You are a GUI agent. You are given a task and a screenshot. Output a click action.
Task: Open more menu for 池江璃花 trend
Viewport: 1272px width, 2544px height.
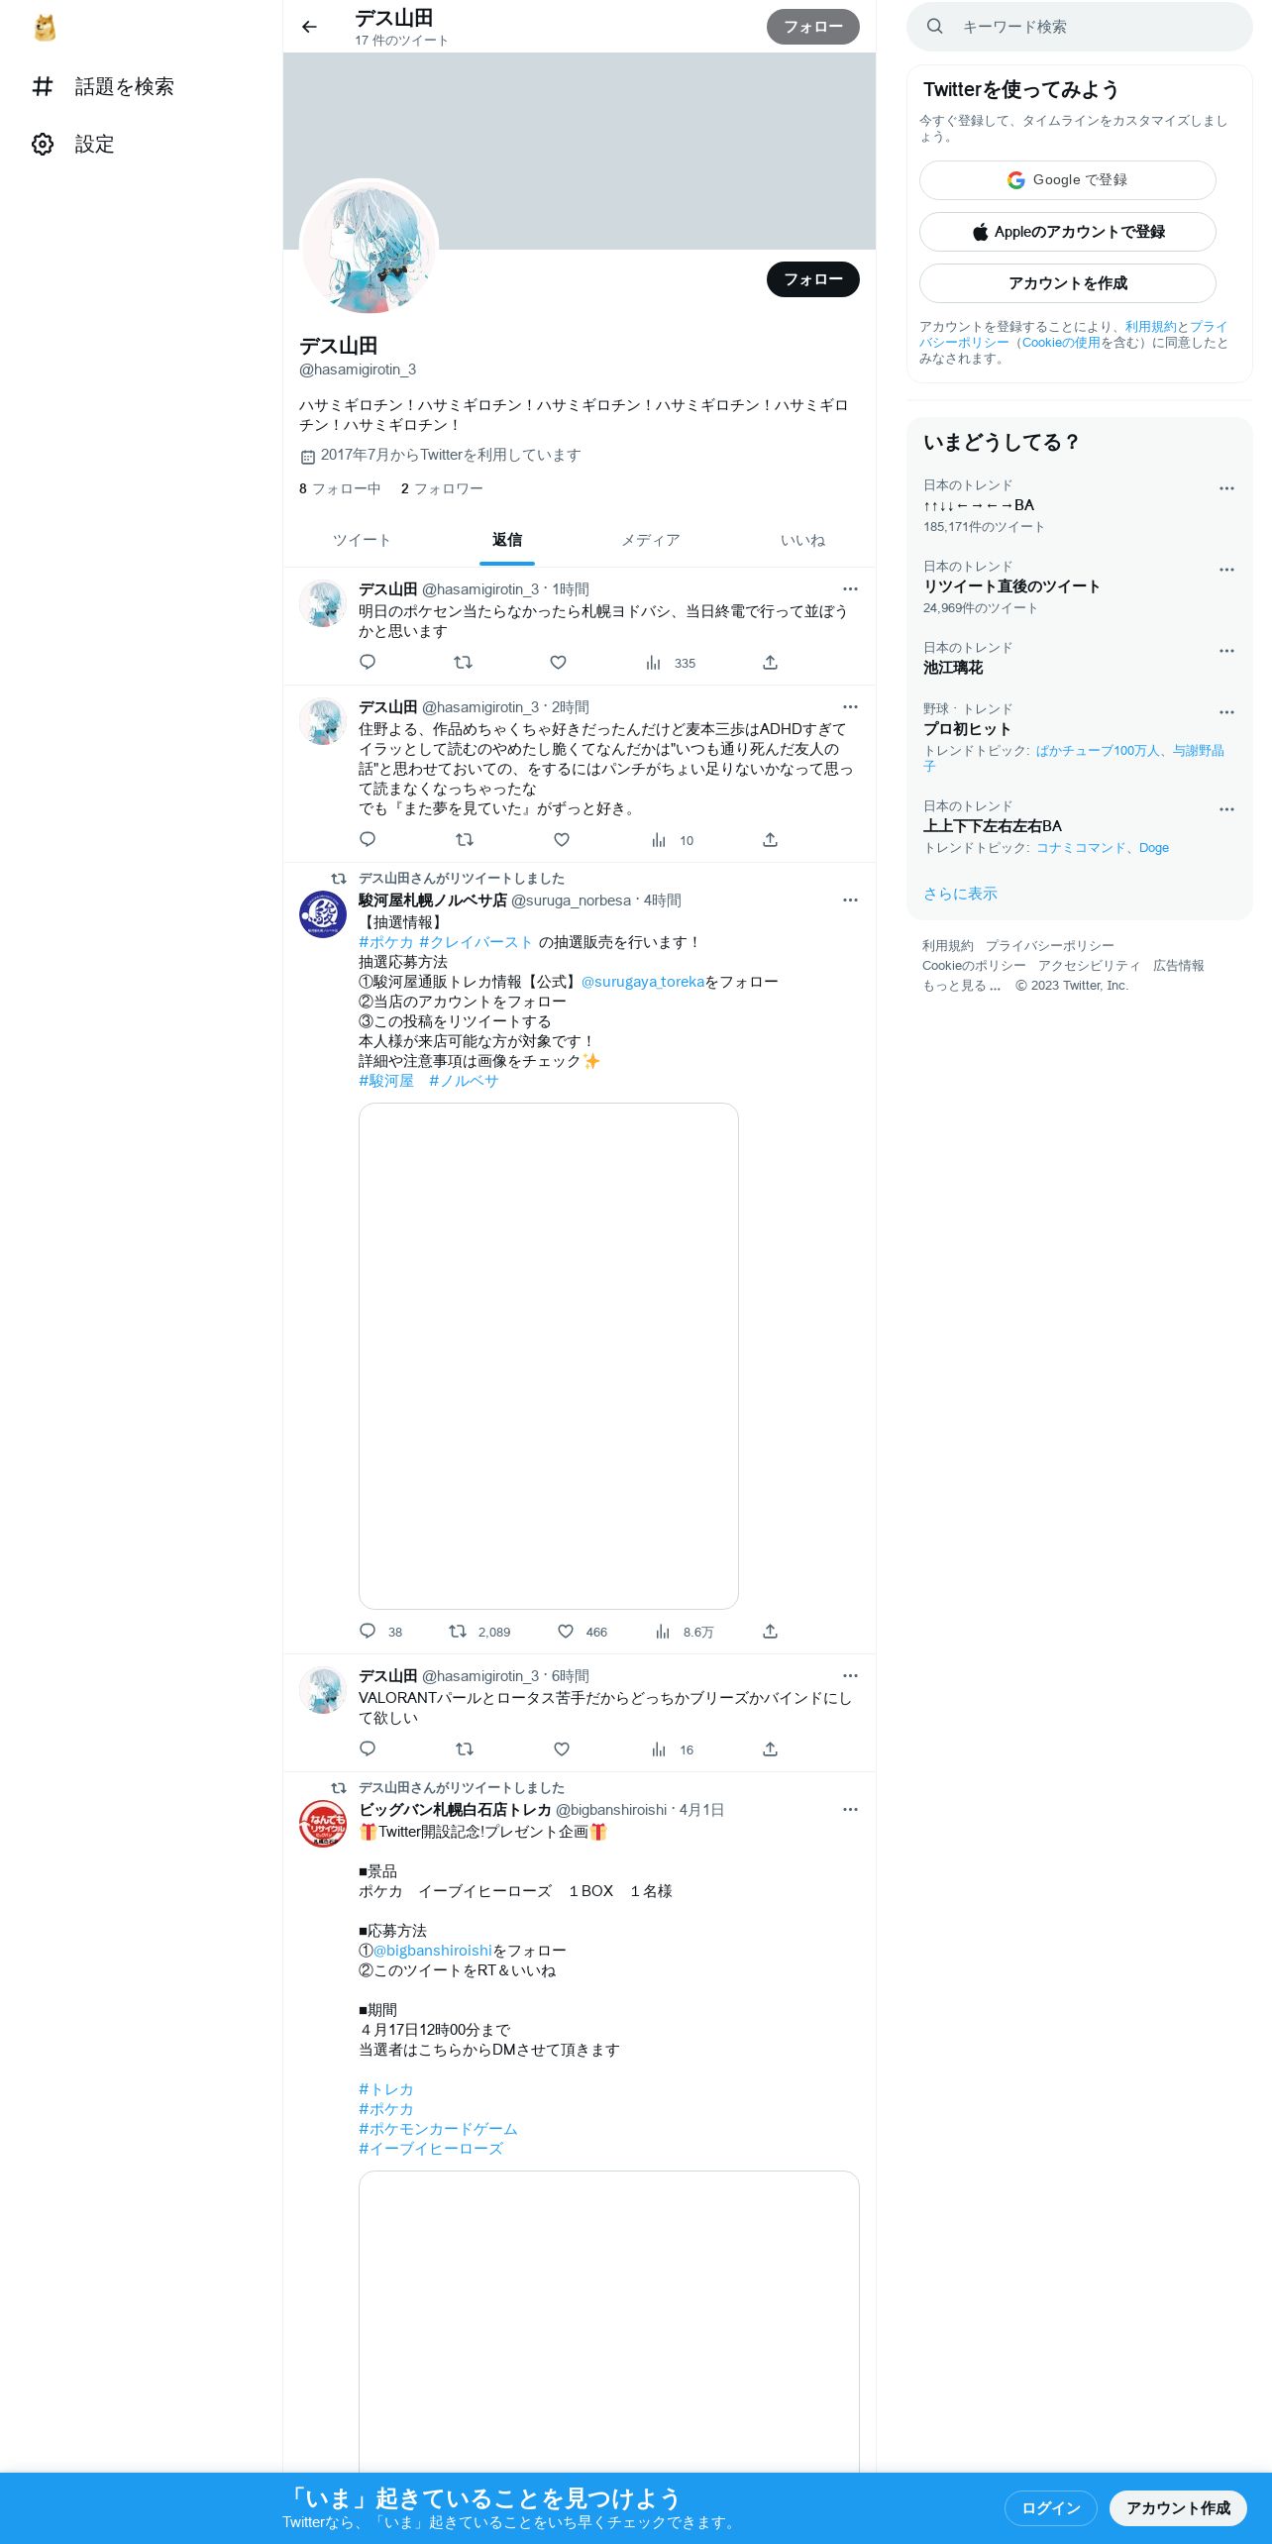(x=1226, y=651)
